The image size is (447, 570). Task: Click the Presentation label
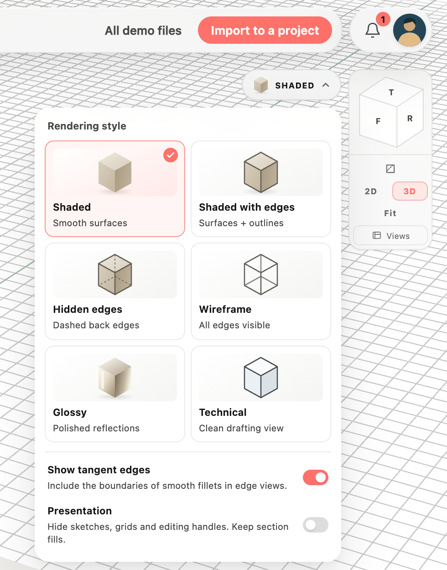coord(80,511)
